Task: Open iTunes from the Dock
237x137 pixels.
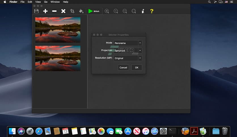Action: [x=145, y=131]
